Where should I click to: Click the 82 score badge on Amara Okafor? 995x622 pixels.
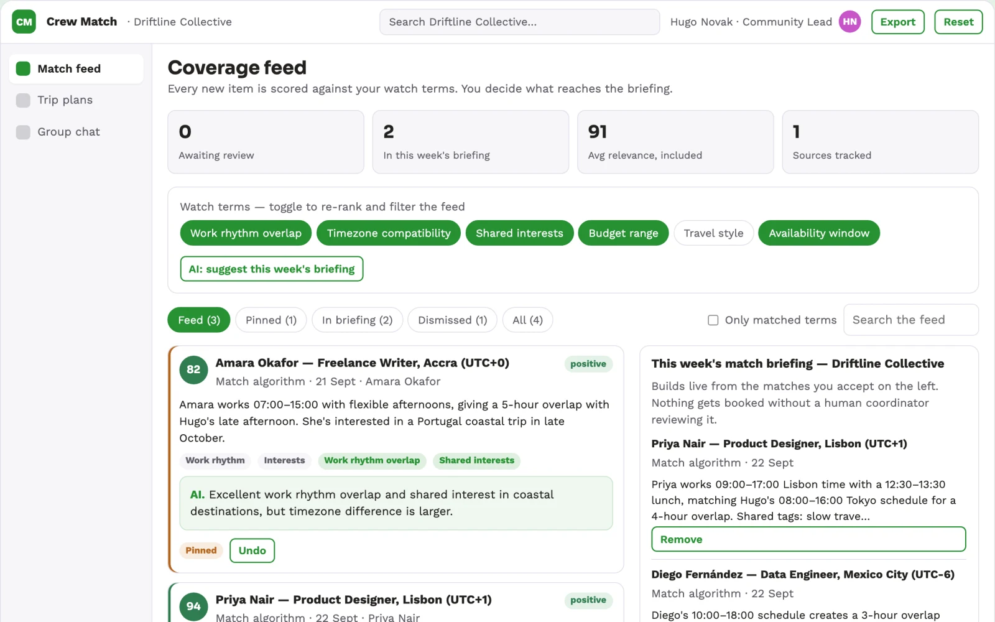click(193, 369)
